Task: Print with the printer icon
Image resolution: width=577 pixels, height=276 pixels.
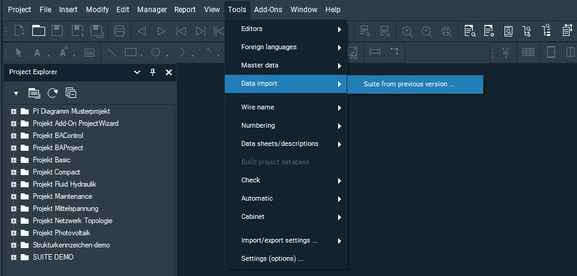Action: tap(119, 31)
